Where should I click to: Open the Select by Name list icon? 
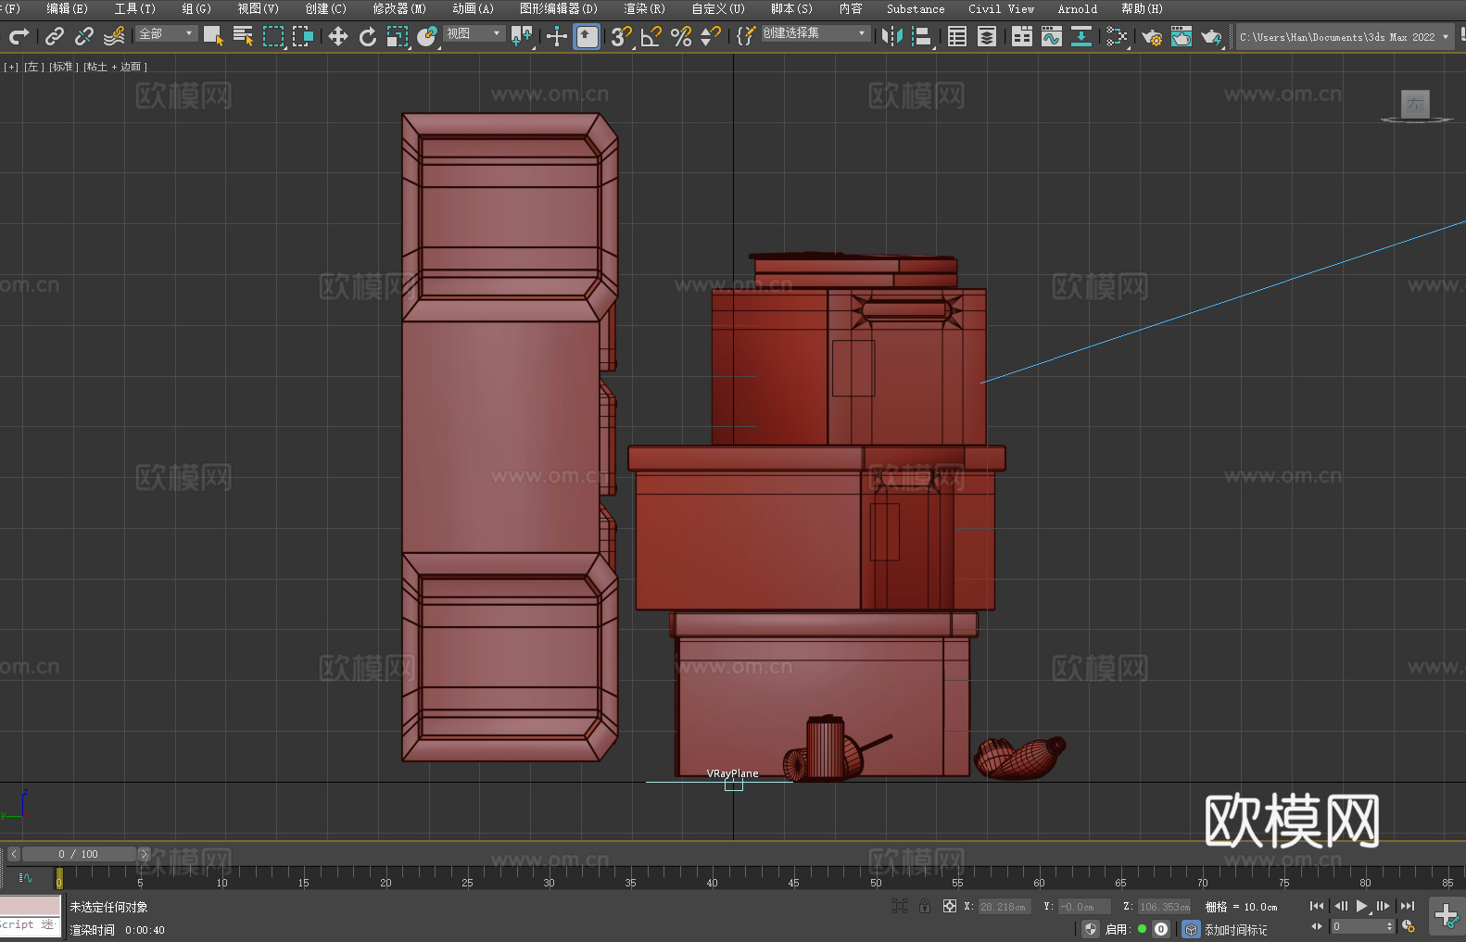243,36
